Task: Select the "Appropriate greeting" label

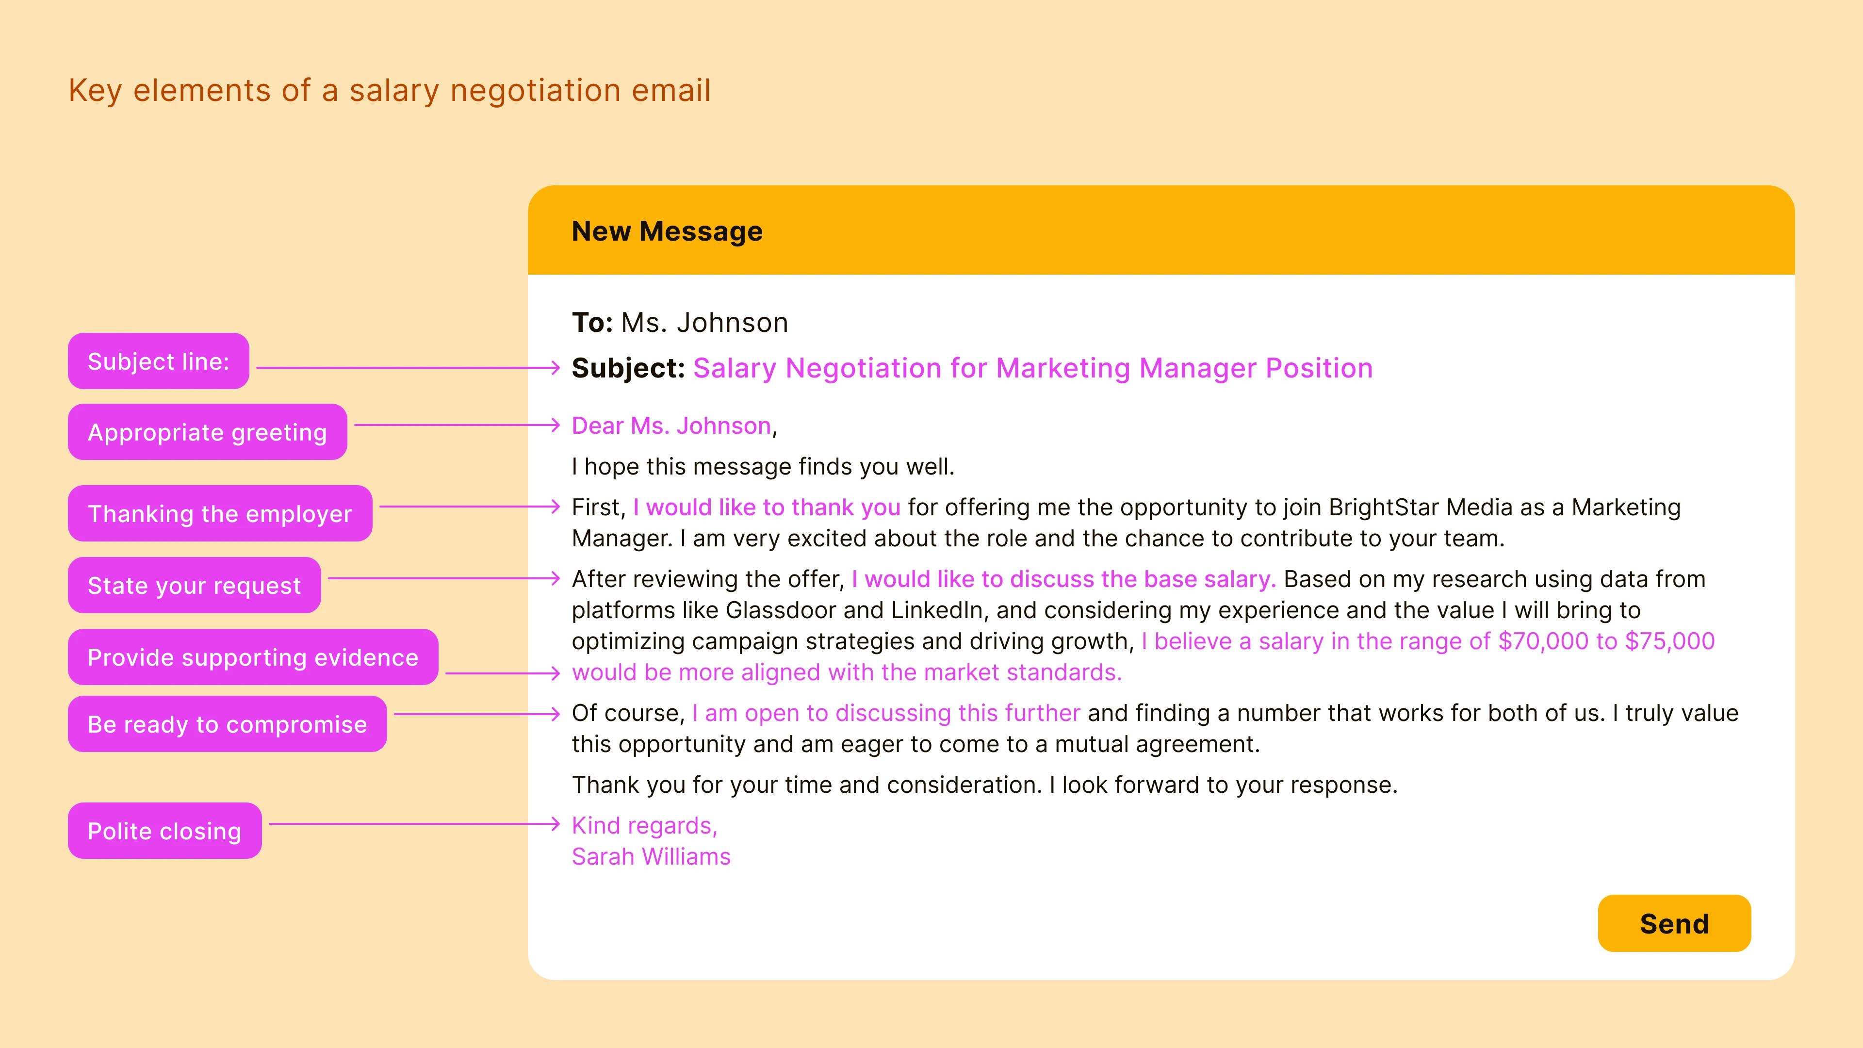Action: tap(208, 432)
